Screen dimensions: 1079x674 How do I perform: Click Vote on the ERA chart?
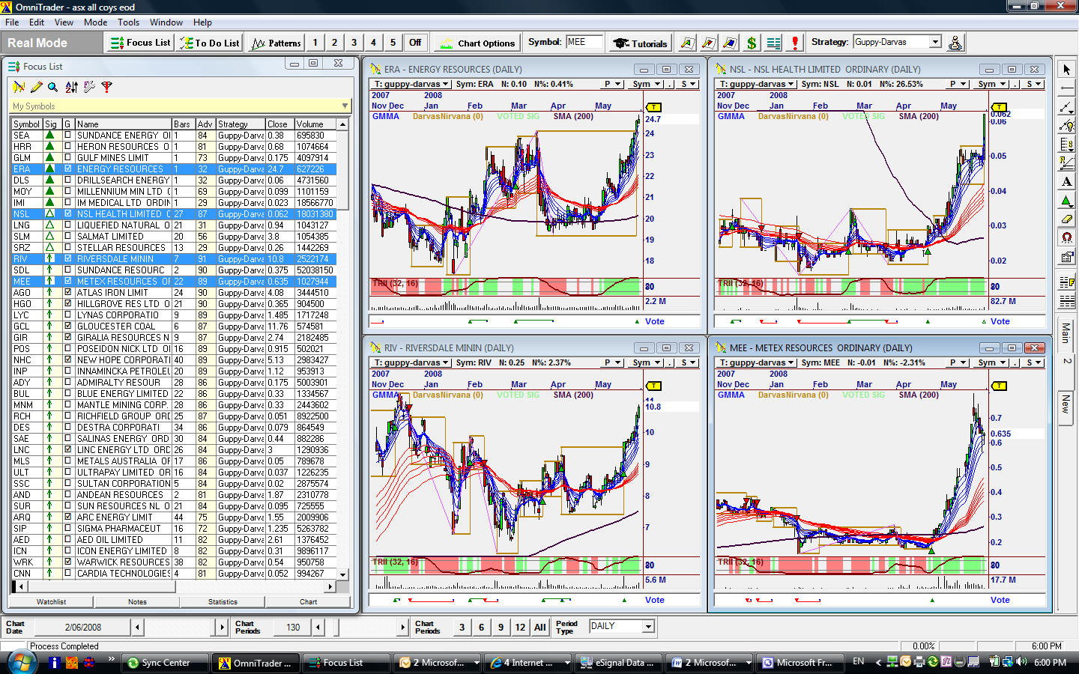tap(654, 321)
